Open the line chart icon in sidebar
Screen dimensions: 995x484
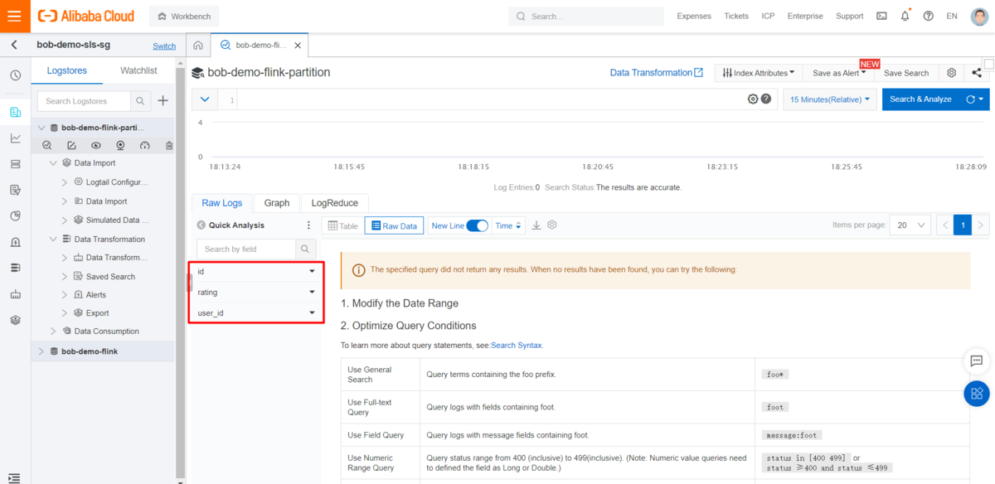pyautogui.click(x=15, y=138)
